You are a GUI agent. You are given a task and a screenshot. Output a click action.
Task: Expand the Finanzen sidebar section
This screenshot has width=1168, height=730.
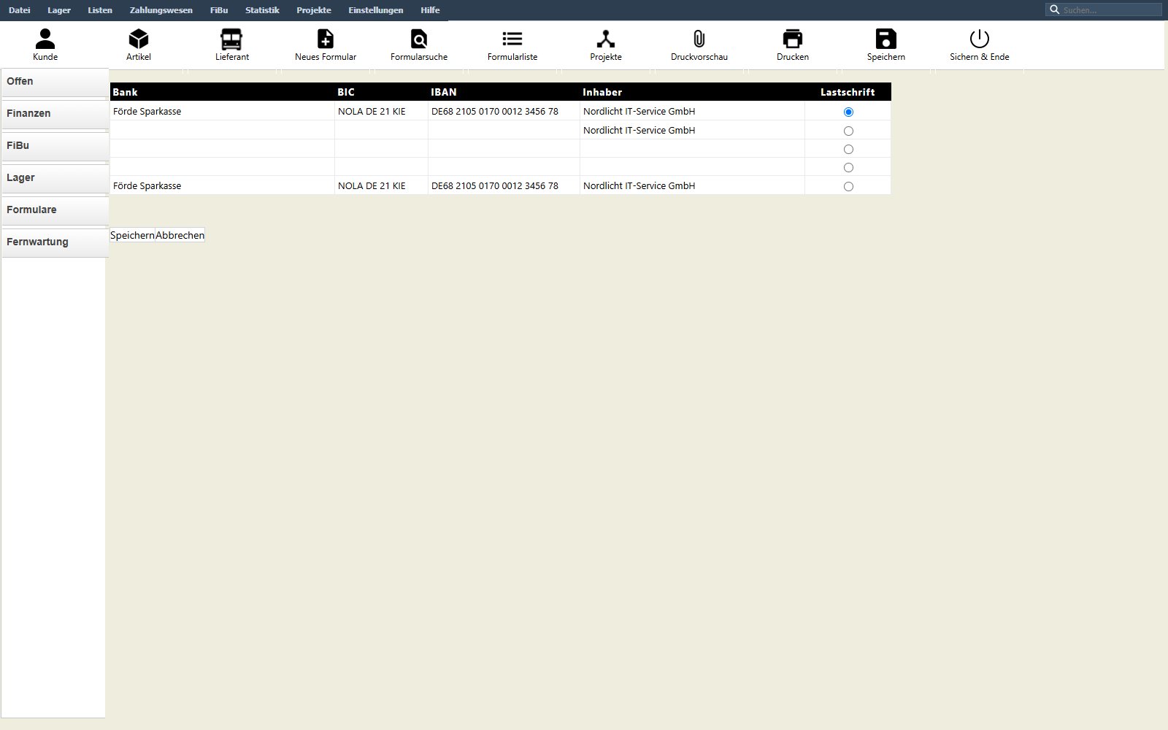[55, 114]
